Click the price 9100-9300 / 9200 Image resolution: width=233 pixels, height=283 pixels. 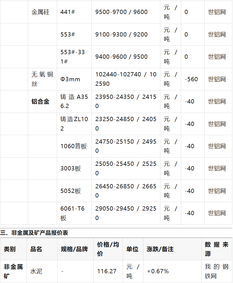click(121, 34)
